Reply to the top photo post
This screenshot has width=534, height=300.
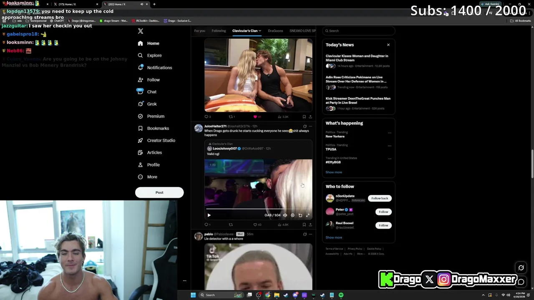point(207,117)
